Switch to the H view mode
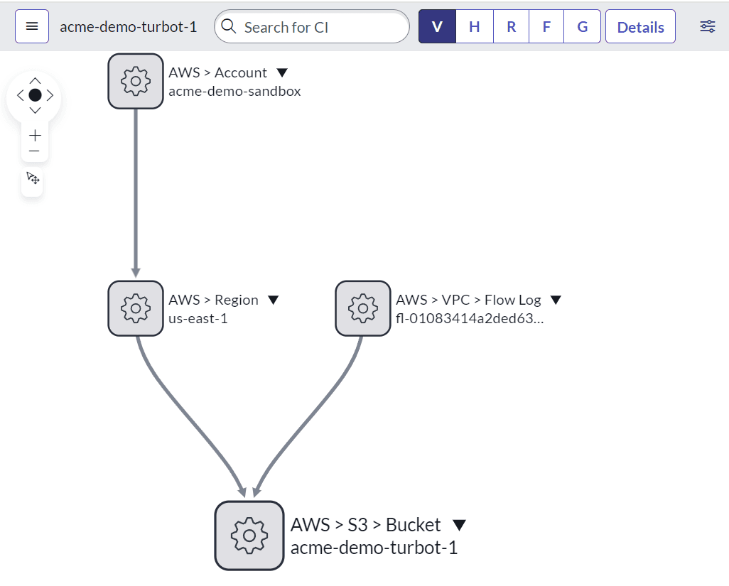This screenshot has width=729, height=586. tap(474, 26)
